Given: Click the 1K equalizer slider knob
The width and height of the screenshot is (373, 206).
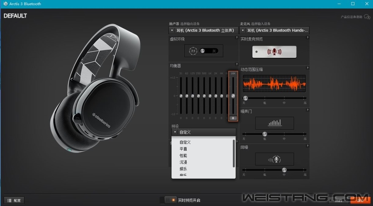Looking at the screenshot, I should [210, 96].
